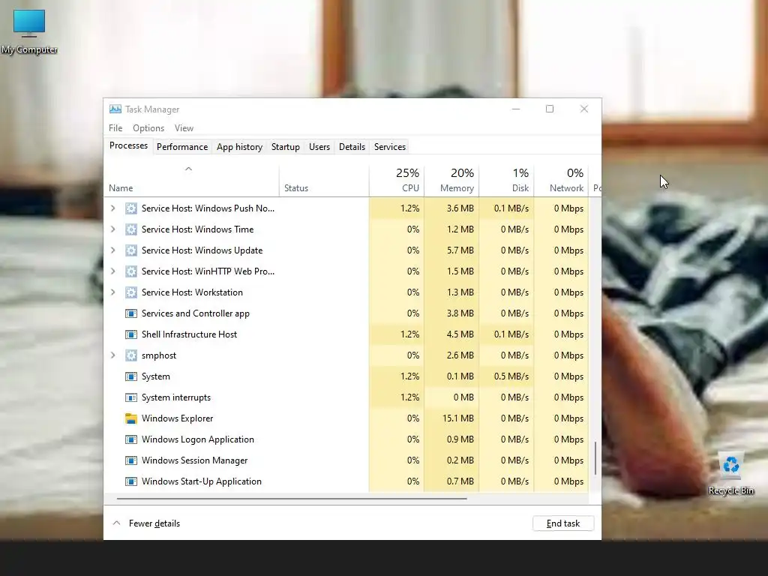Select Windows Start-Up Application name
The height and width of the screenshot is (576, 768).
(x=201, y=481)
